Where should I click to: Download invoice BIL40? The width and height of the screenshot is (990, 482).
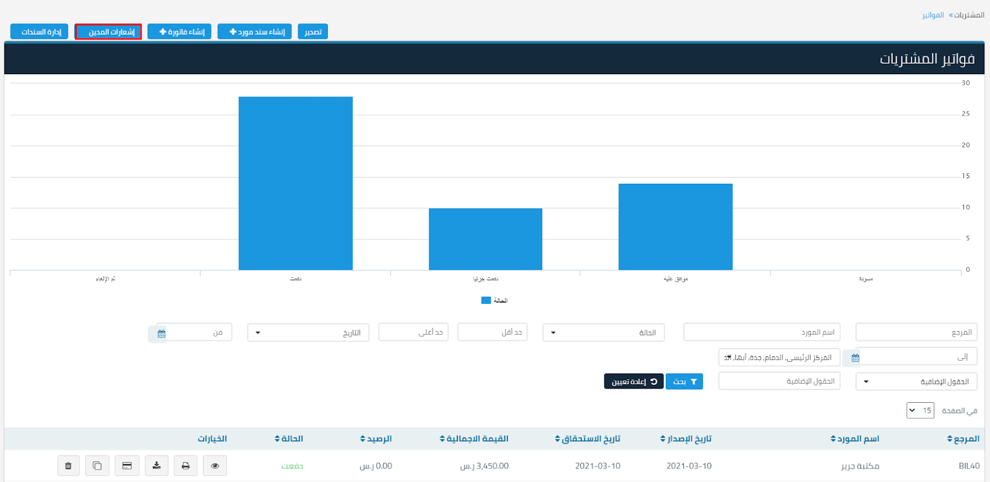(x=157, y=466)
